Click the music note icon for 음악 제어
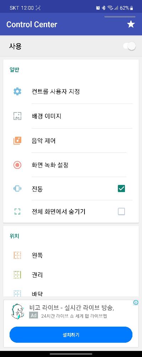The width and height of the screenshot is (142, 357). (x=17, y=141)
